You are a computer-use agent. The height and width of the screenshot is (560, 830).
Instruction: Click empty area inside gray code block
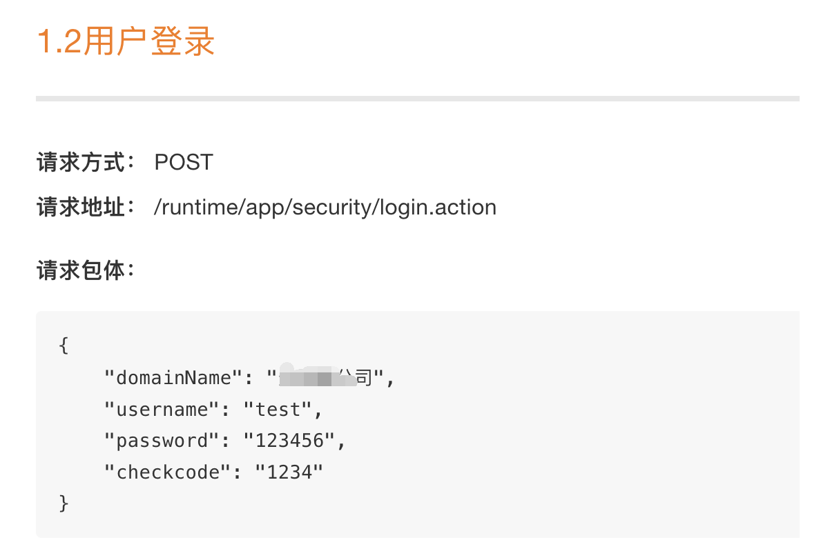point(587,441)
